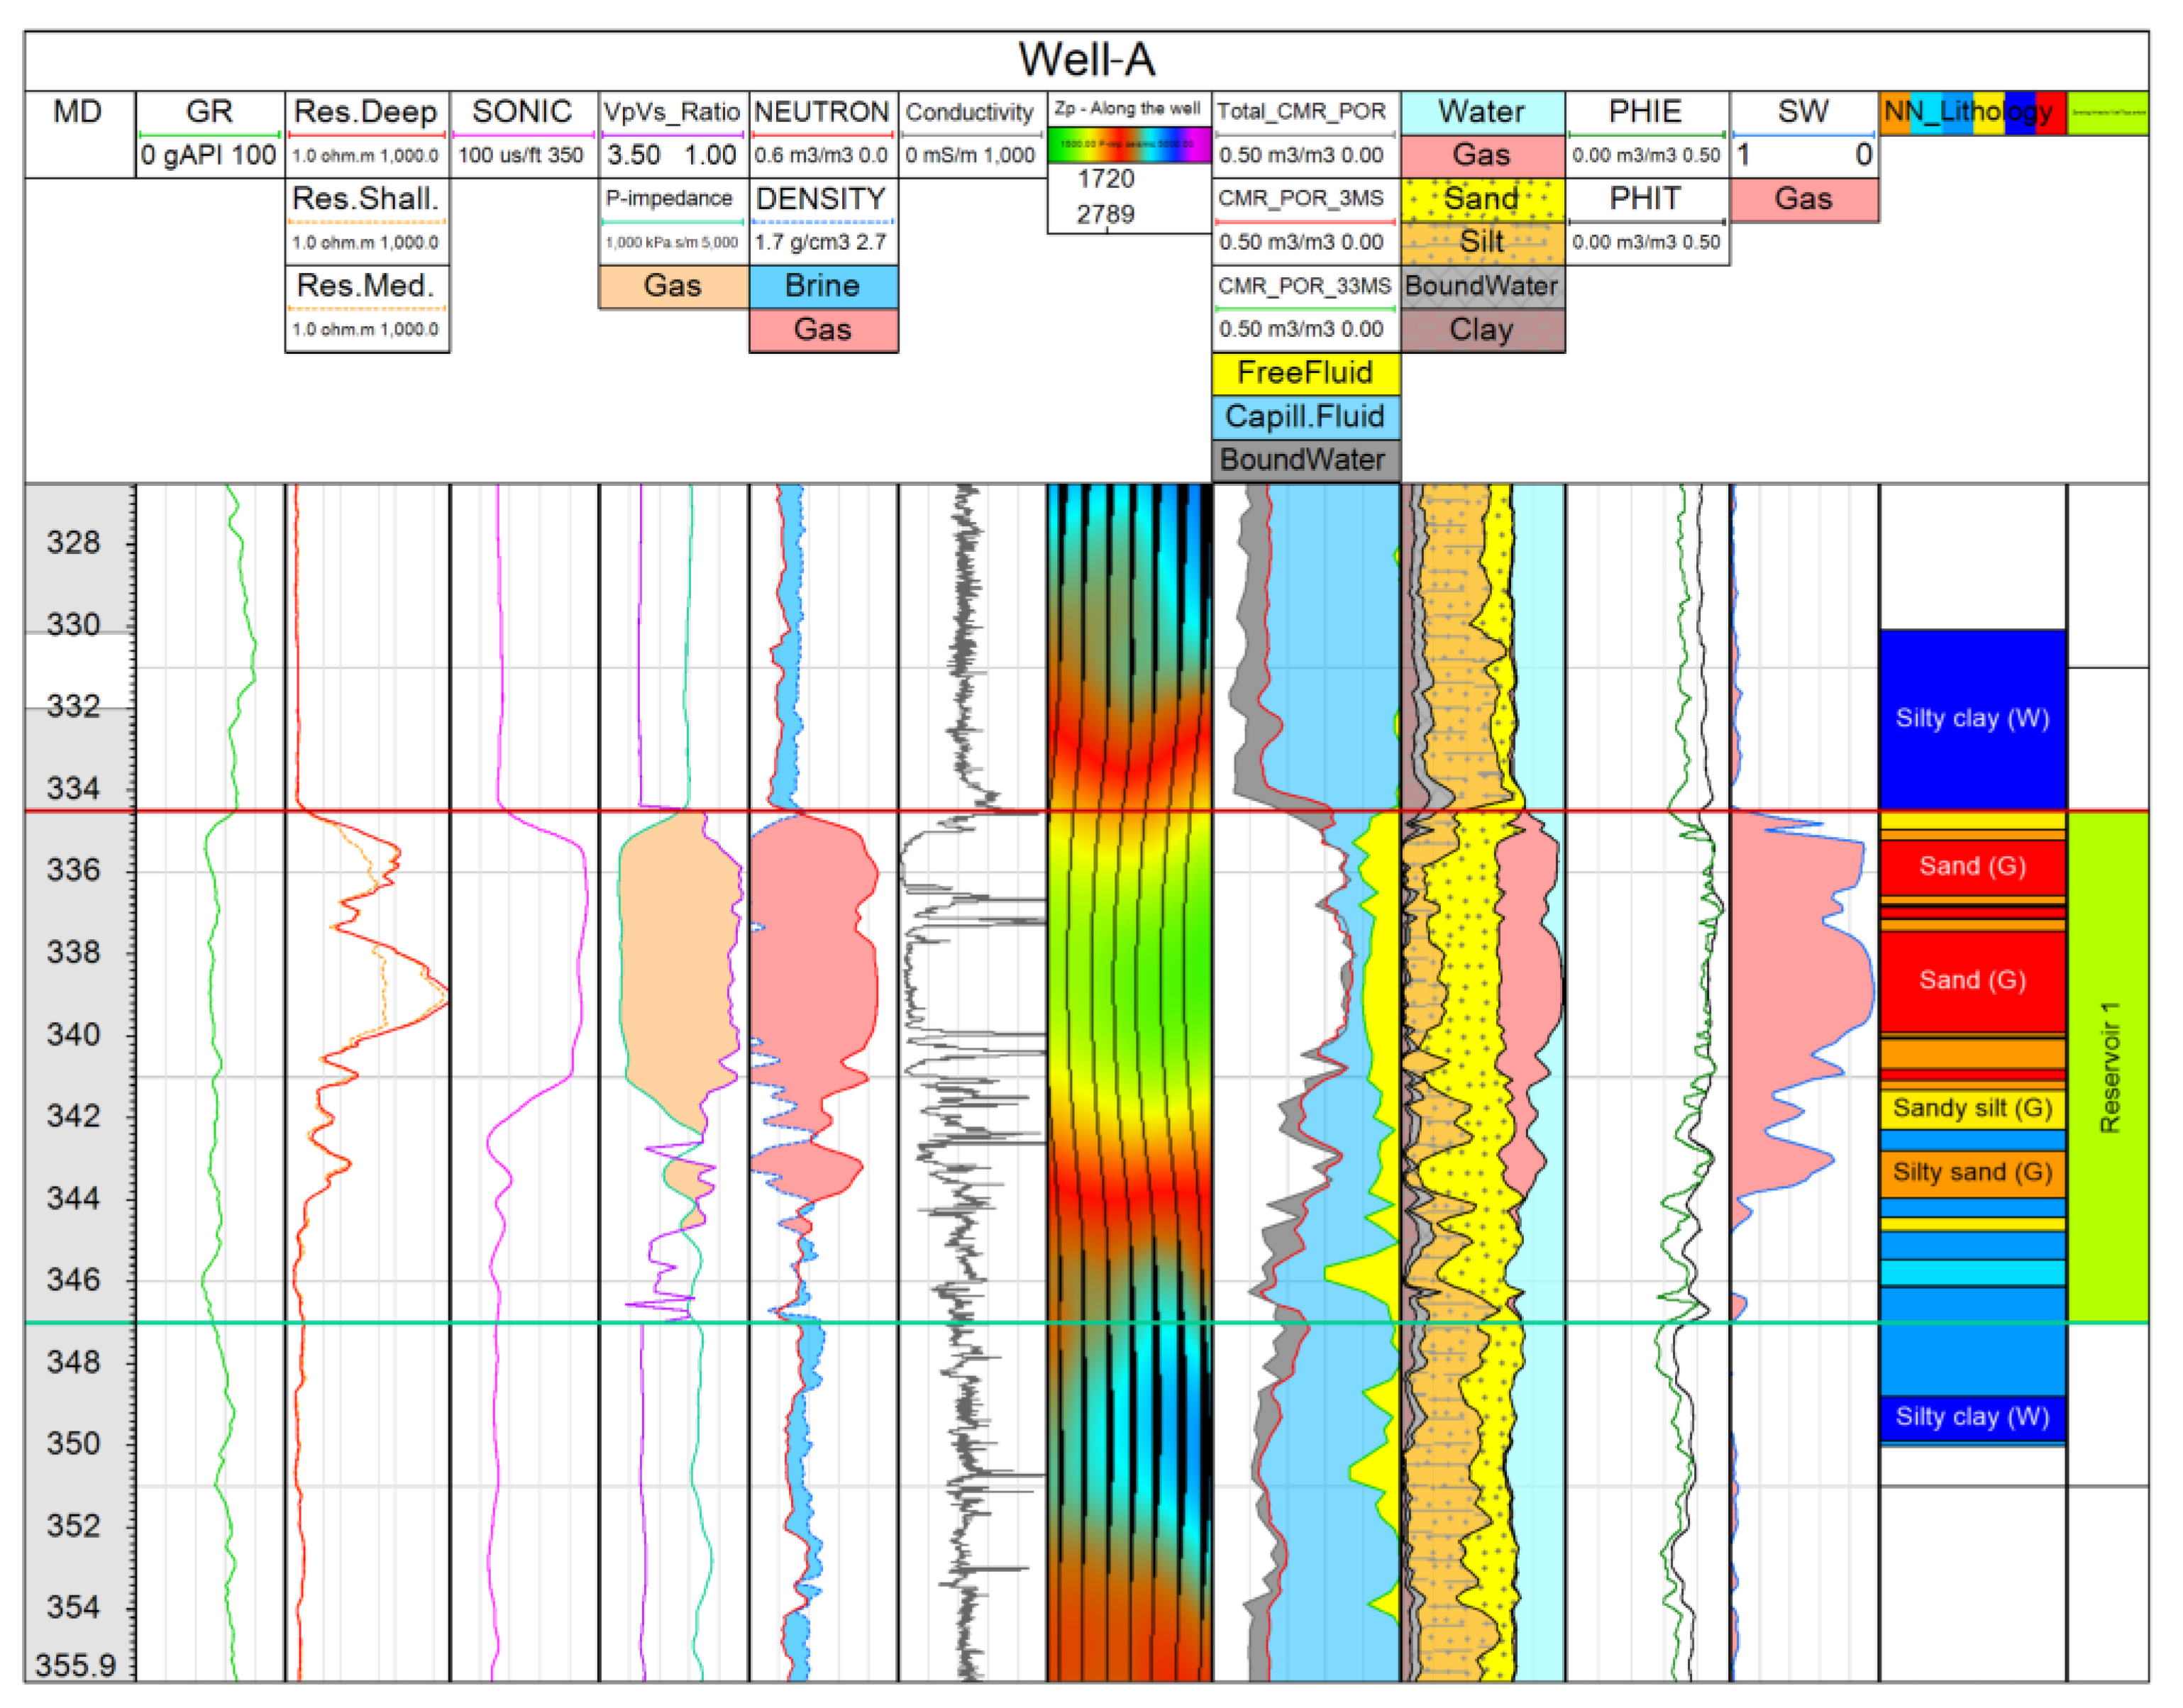Click the SONIC track header
This screenshot has height=1708, width=2183.
click(x=522, y=112)
